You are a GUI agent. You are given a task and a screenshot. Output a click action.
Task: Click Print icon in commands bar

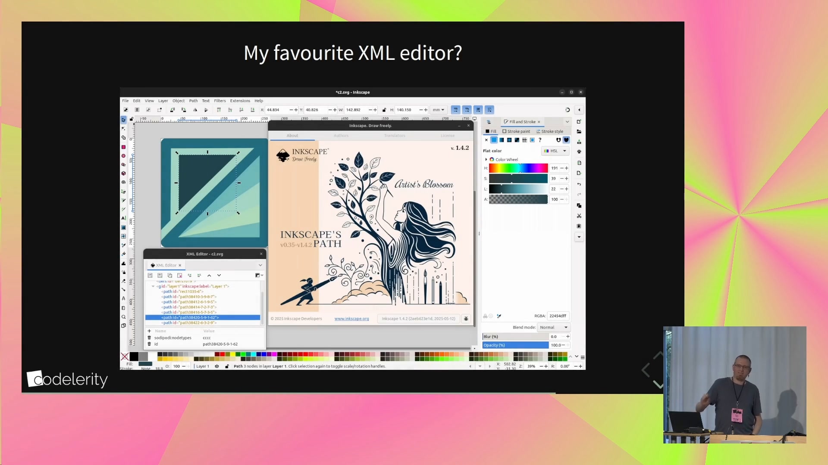tap(579, 152)
